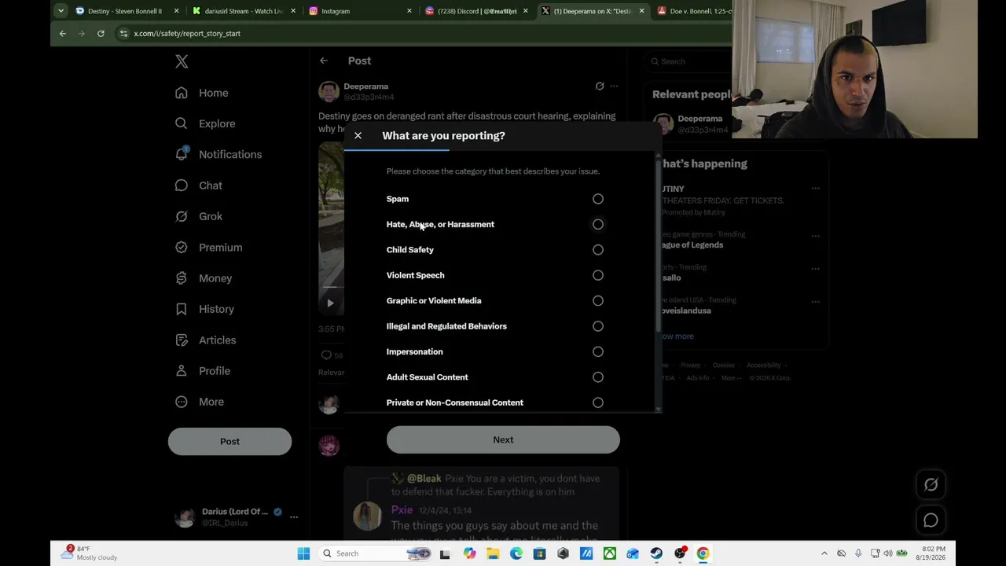Screen dimensions: 1006x566
Task: Open the options dots for the Mutiny promotion
Action: [x=815, y=189]
